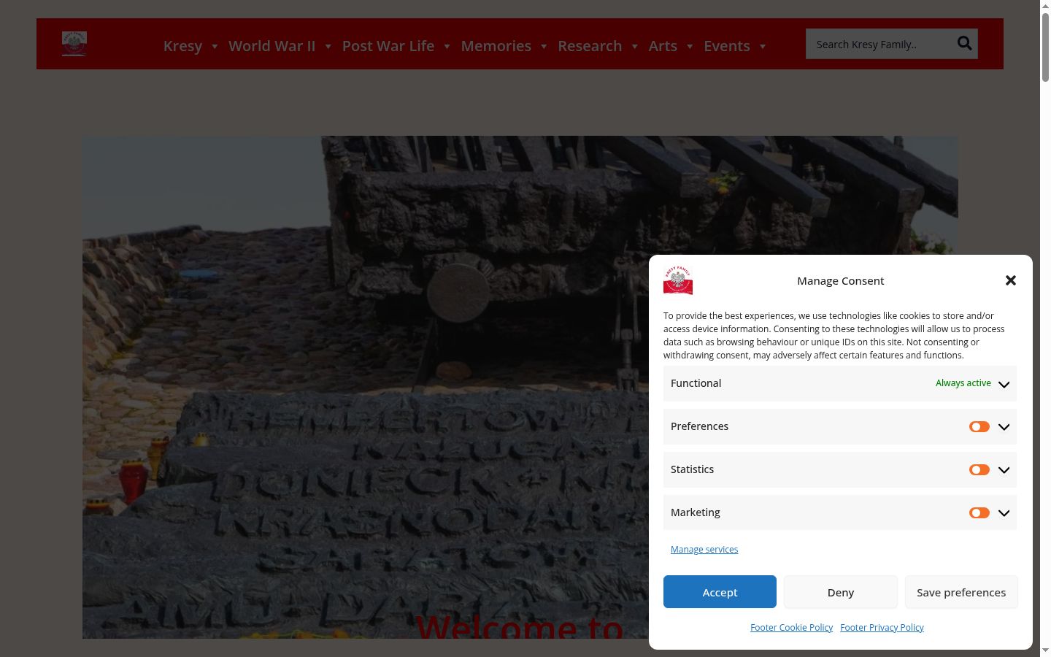
Task: Click the page vertical scrollbar thumb
Action: [1045, 46]
